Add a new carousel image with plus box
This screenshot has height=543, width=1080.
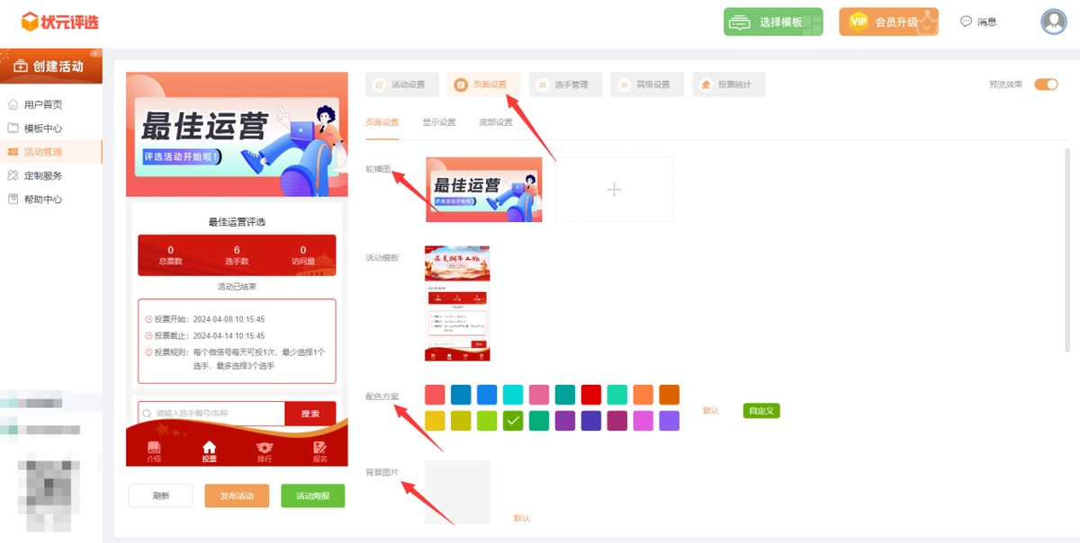(x=614, y=190)
